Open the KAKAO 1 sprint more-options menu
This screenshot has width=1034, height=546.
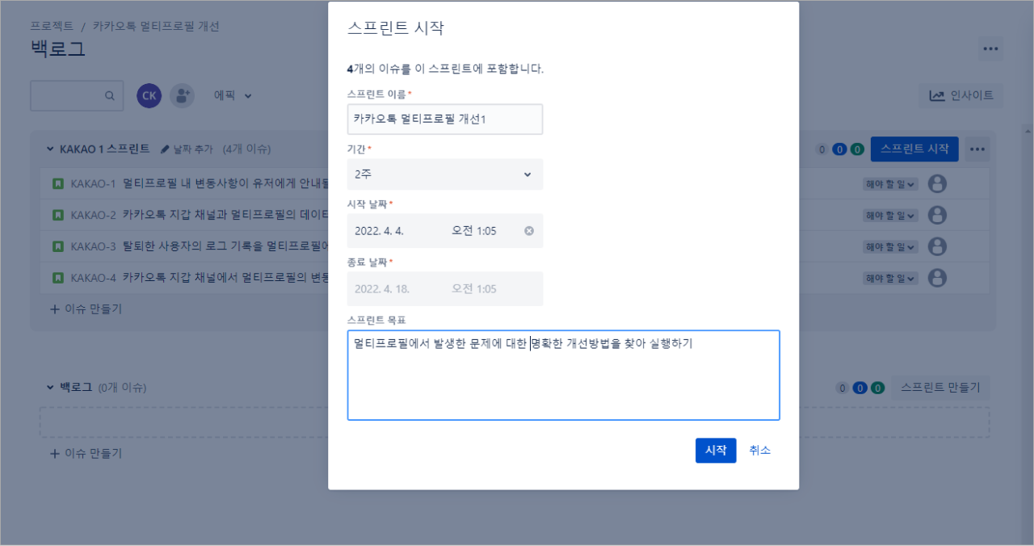(977, 149)
